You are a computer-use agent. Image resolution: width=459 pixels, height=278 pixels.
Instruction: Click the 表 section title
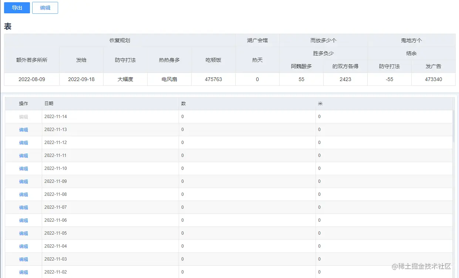(x=8, y=26)
